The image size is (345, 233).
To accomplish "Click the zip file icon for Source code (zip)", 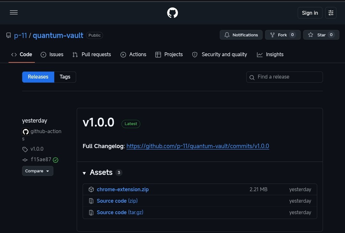I will point(91,201).
